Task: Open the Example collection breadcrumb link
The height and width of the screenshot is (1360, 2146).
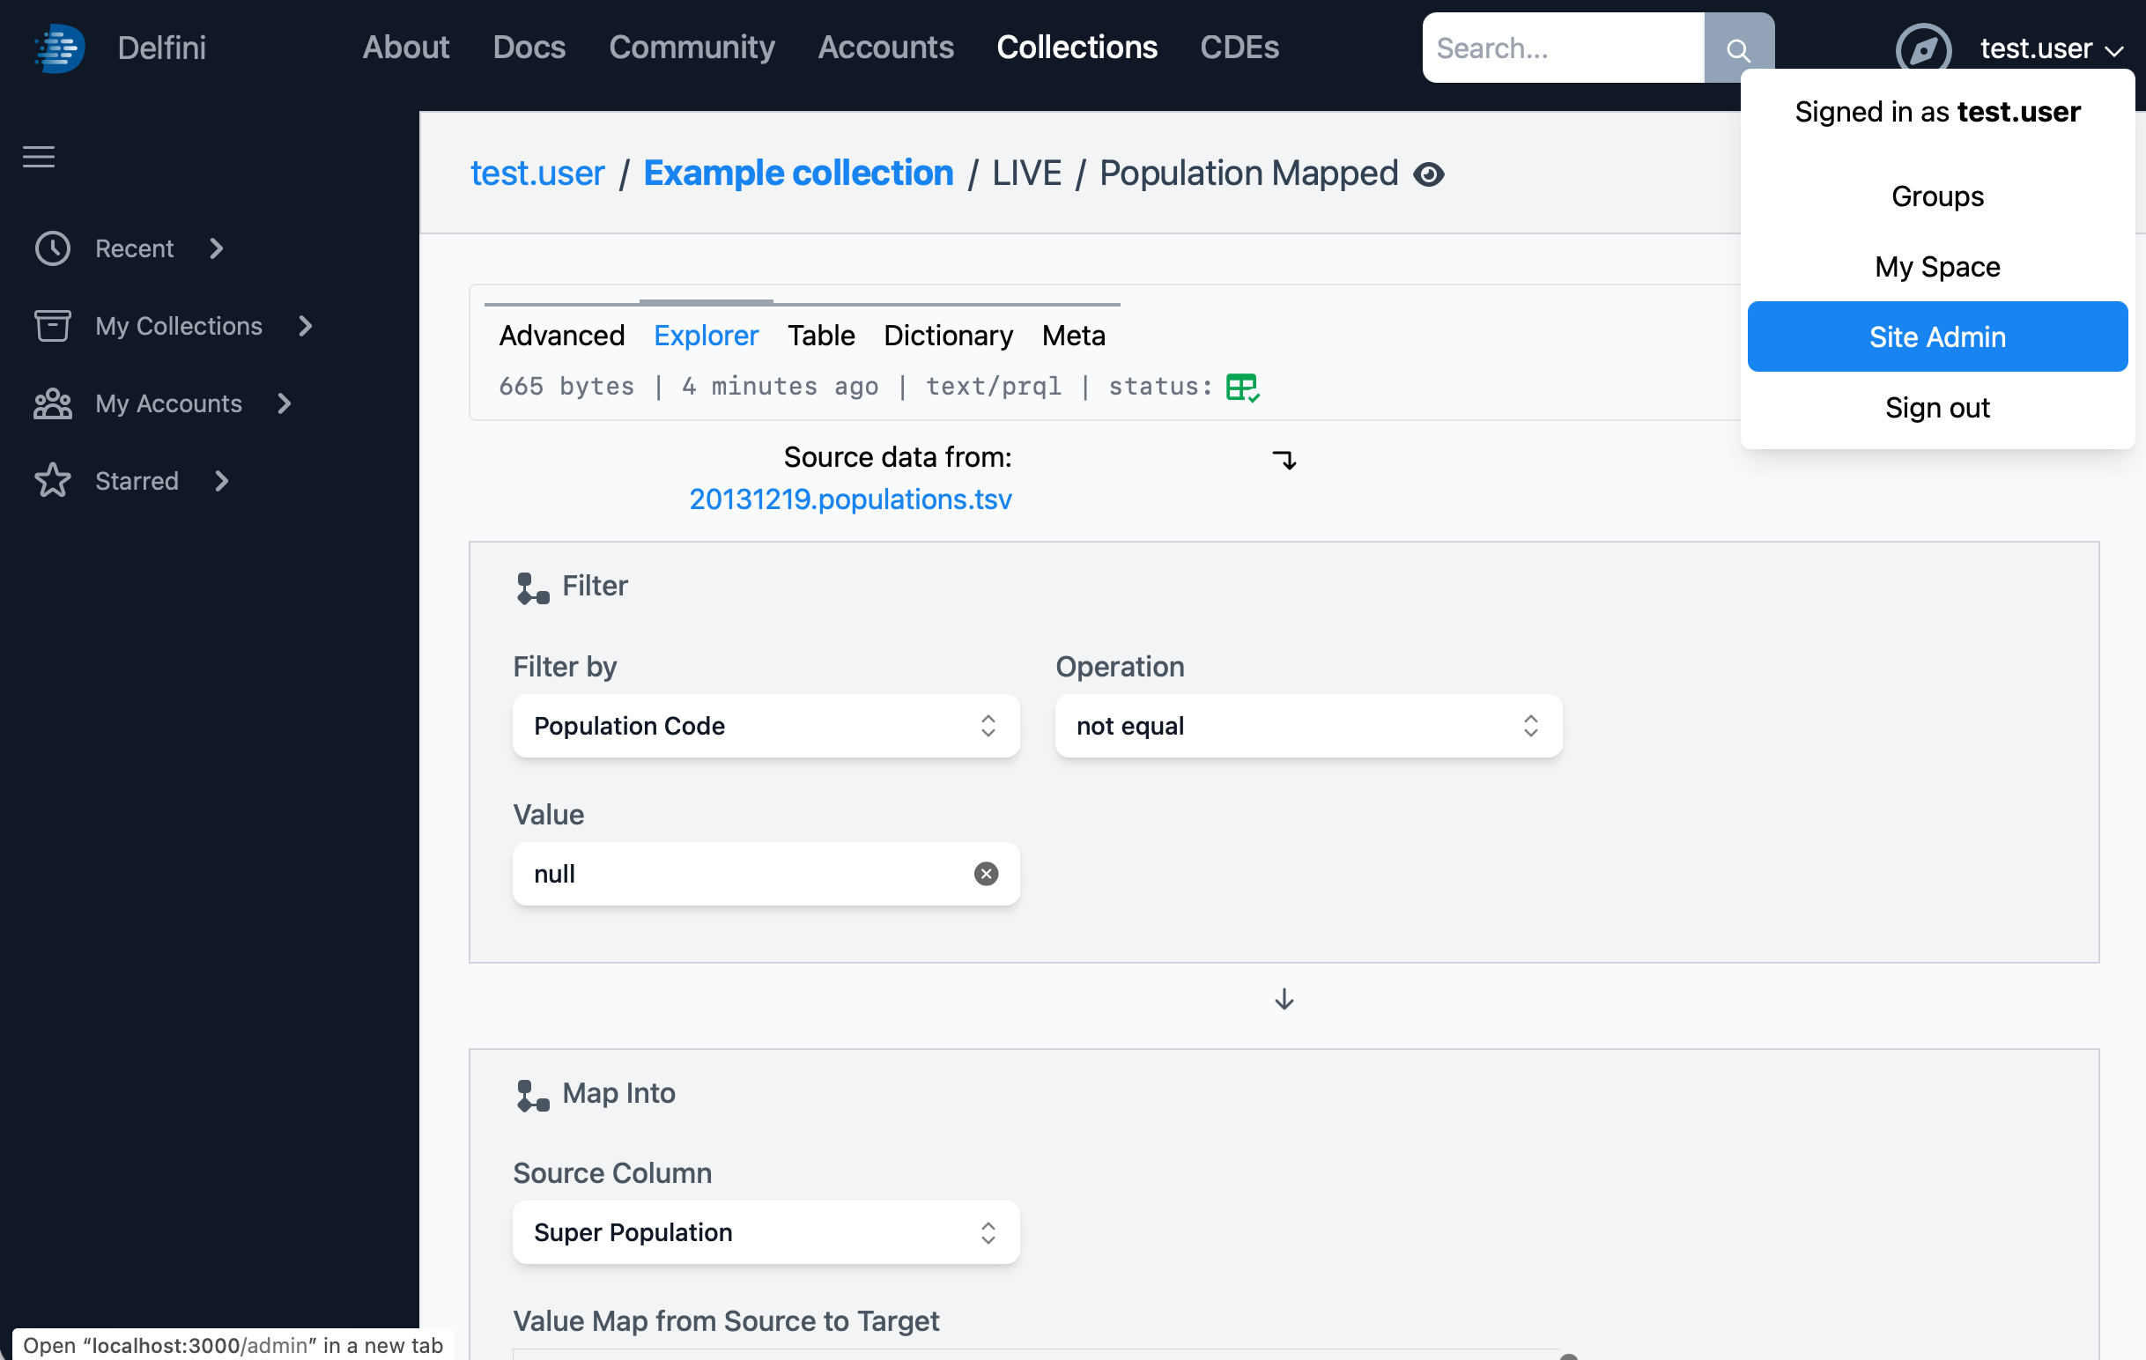Action: tap(797, 173)
